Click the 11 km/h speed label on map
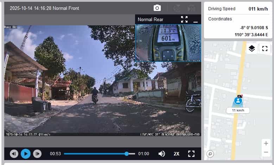274x165 pixels. point(238,110)
